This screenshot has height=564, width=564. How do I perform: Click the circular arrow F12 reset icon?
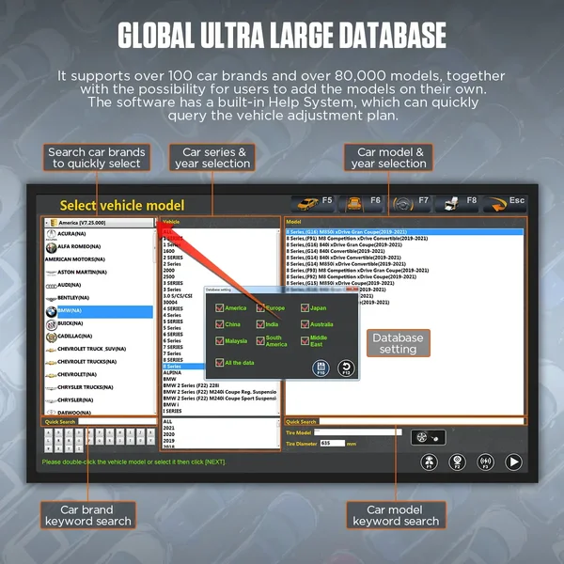(346, 368)
